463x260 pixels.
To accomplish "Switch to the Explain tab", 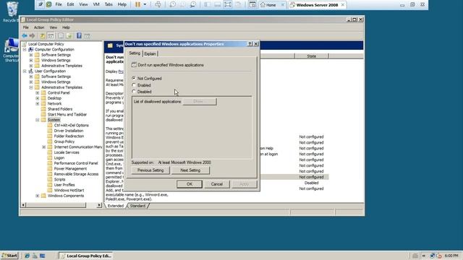I will (150, 53).
